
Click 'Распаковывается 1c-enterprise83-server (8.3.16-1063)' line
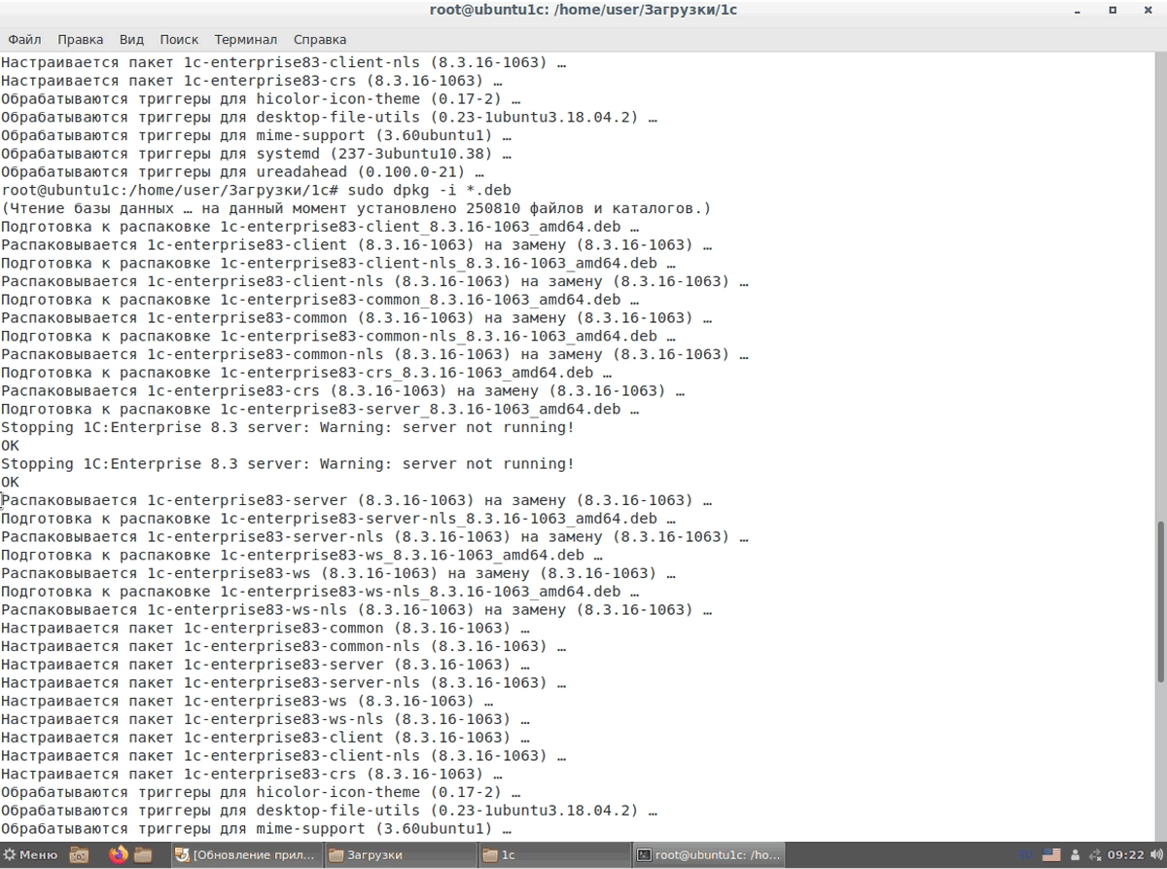356,500
